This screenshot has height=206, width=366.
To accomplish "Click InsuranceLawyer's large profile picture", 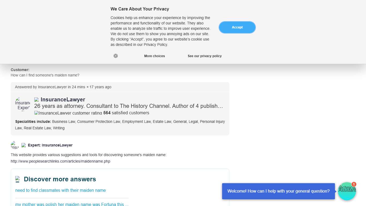I will point(23,104).
